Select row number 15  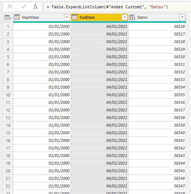(8, 133)
